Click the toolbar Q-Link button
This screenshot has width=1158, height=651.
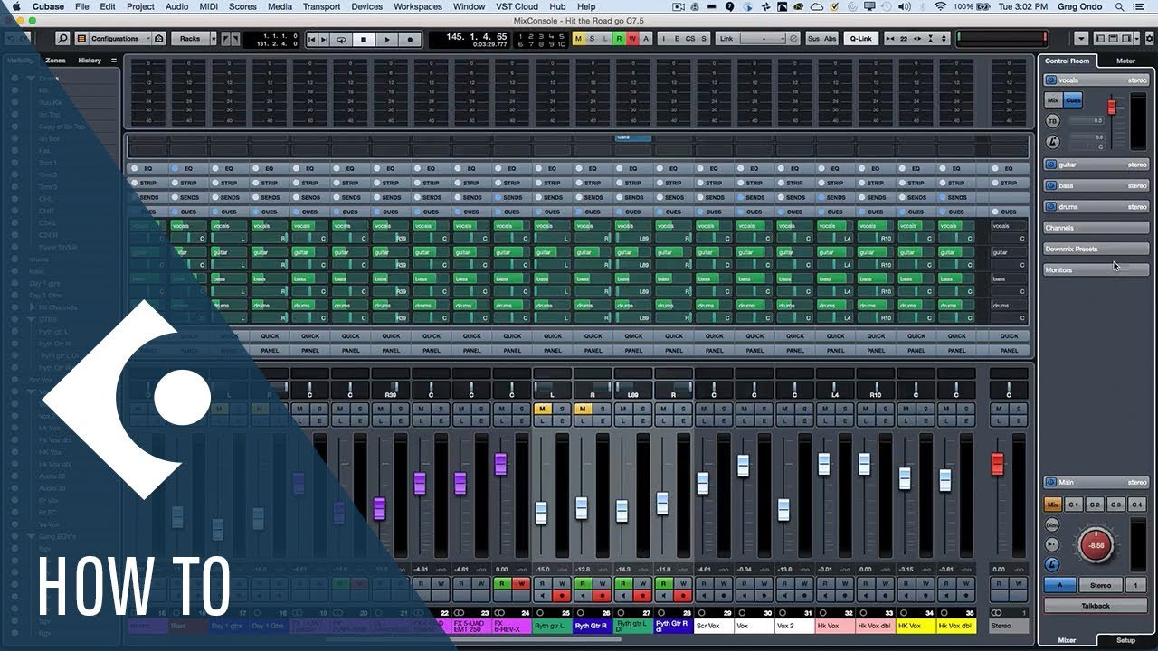click(x=860, y=39)
